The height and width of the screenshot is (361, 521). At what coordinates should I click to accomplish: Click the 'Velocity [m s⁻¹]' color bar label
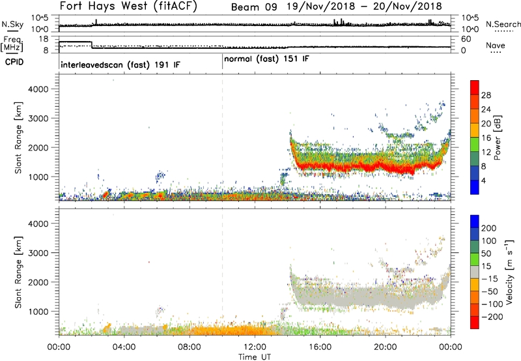[509, 272]
